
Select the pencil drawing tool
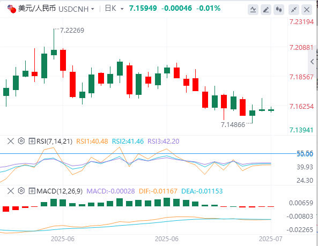tap(266, 10)
